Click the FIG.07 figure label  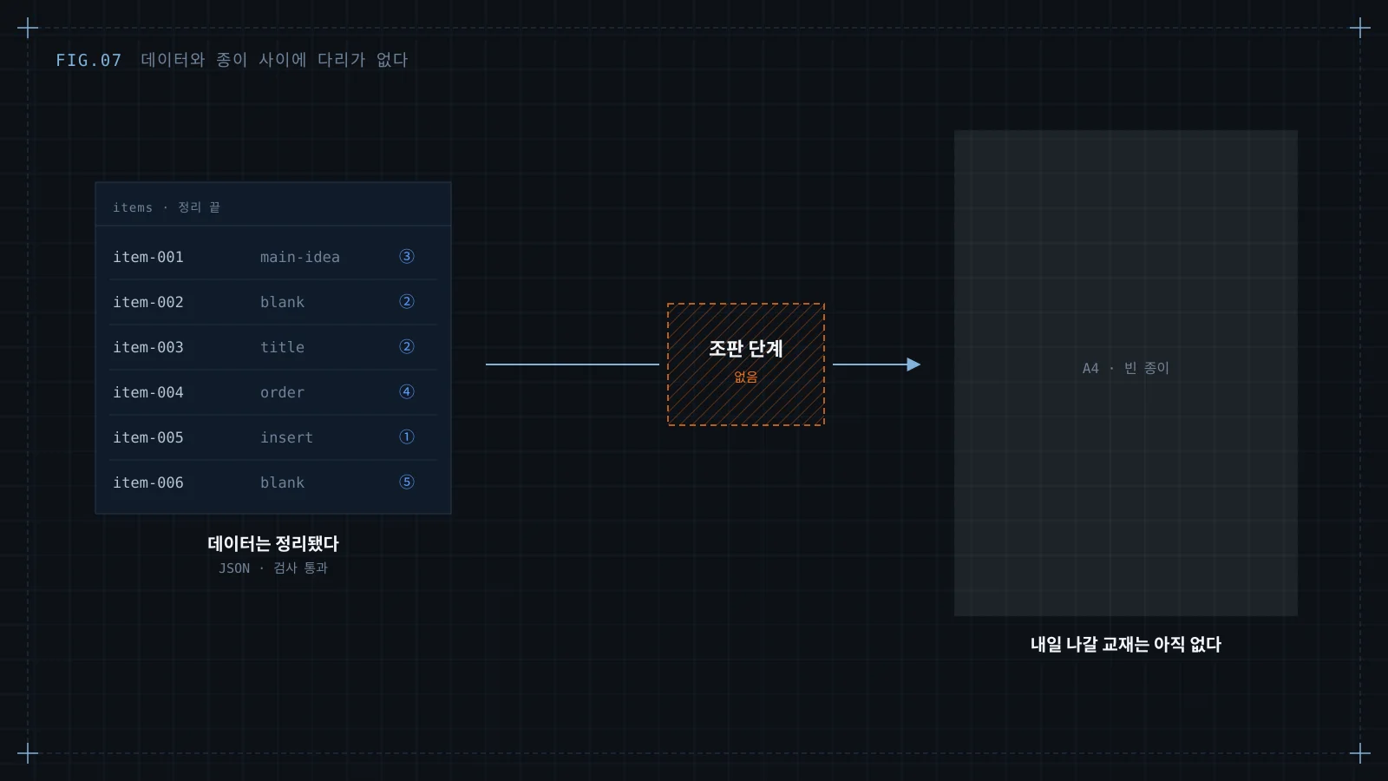click(88, 60)
